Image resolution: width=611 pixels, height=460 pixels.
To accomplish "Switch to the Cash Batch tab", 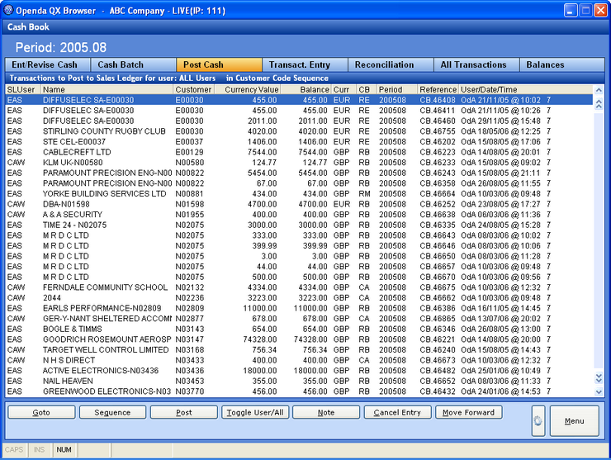I will coord(133,64).
